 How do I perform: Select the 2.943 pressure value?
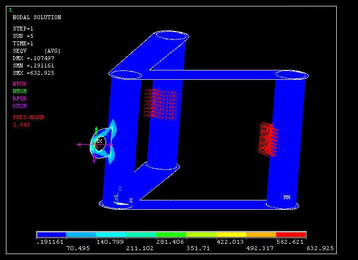[x=22, y=125]
